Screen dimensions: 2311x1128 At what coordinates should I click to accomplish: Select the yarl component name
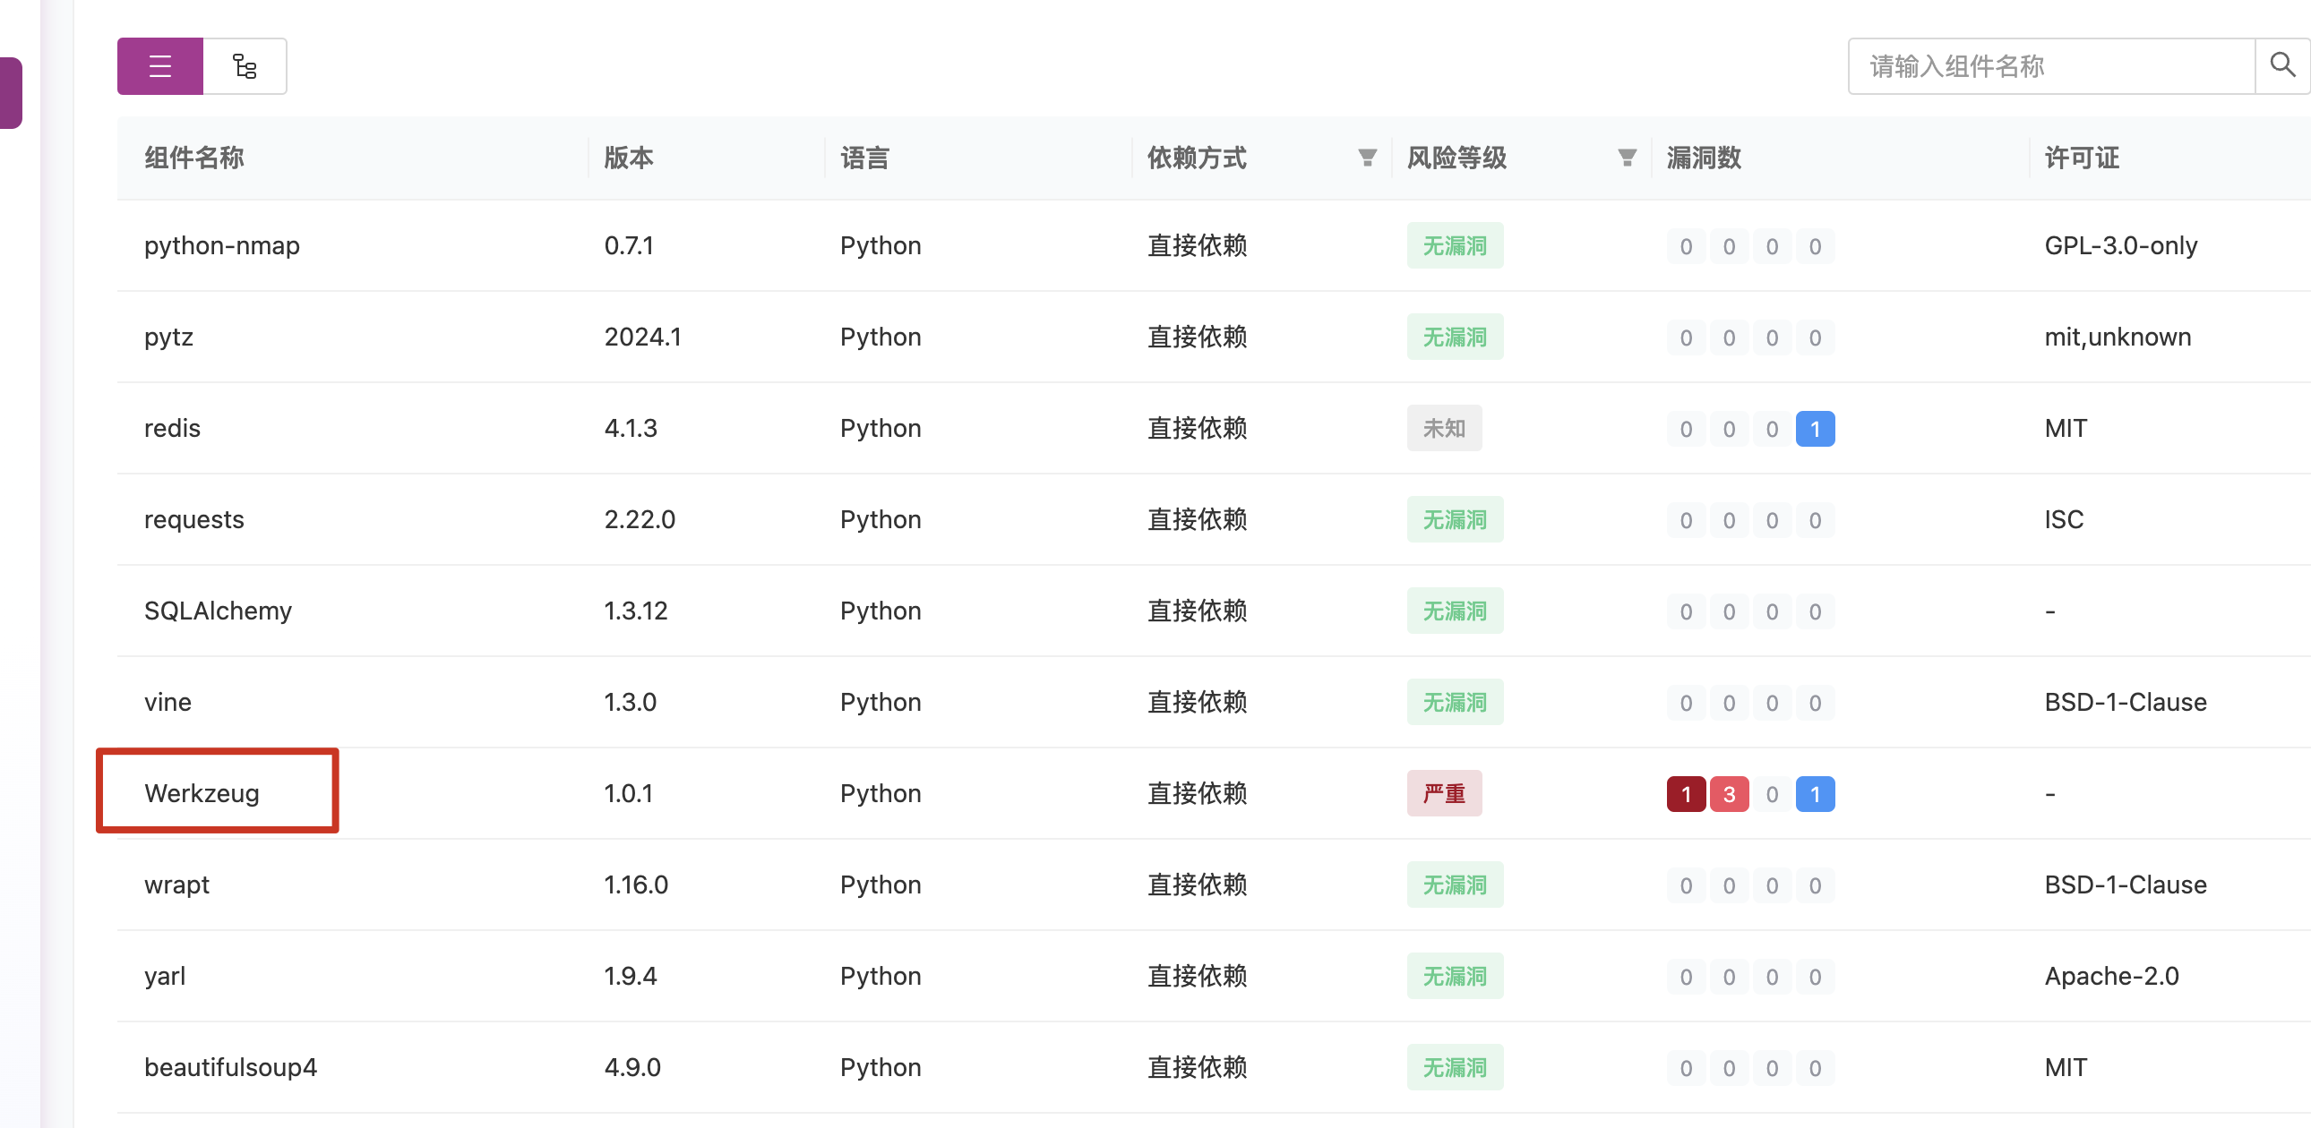165,977
